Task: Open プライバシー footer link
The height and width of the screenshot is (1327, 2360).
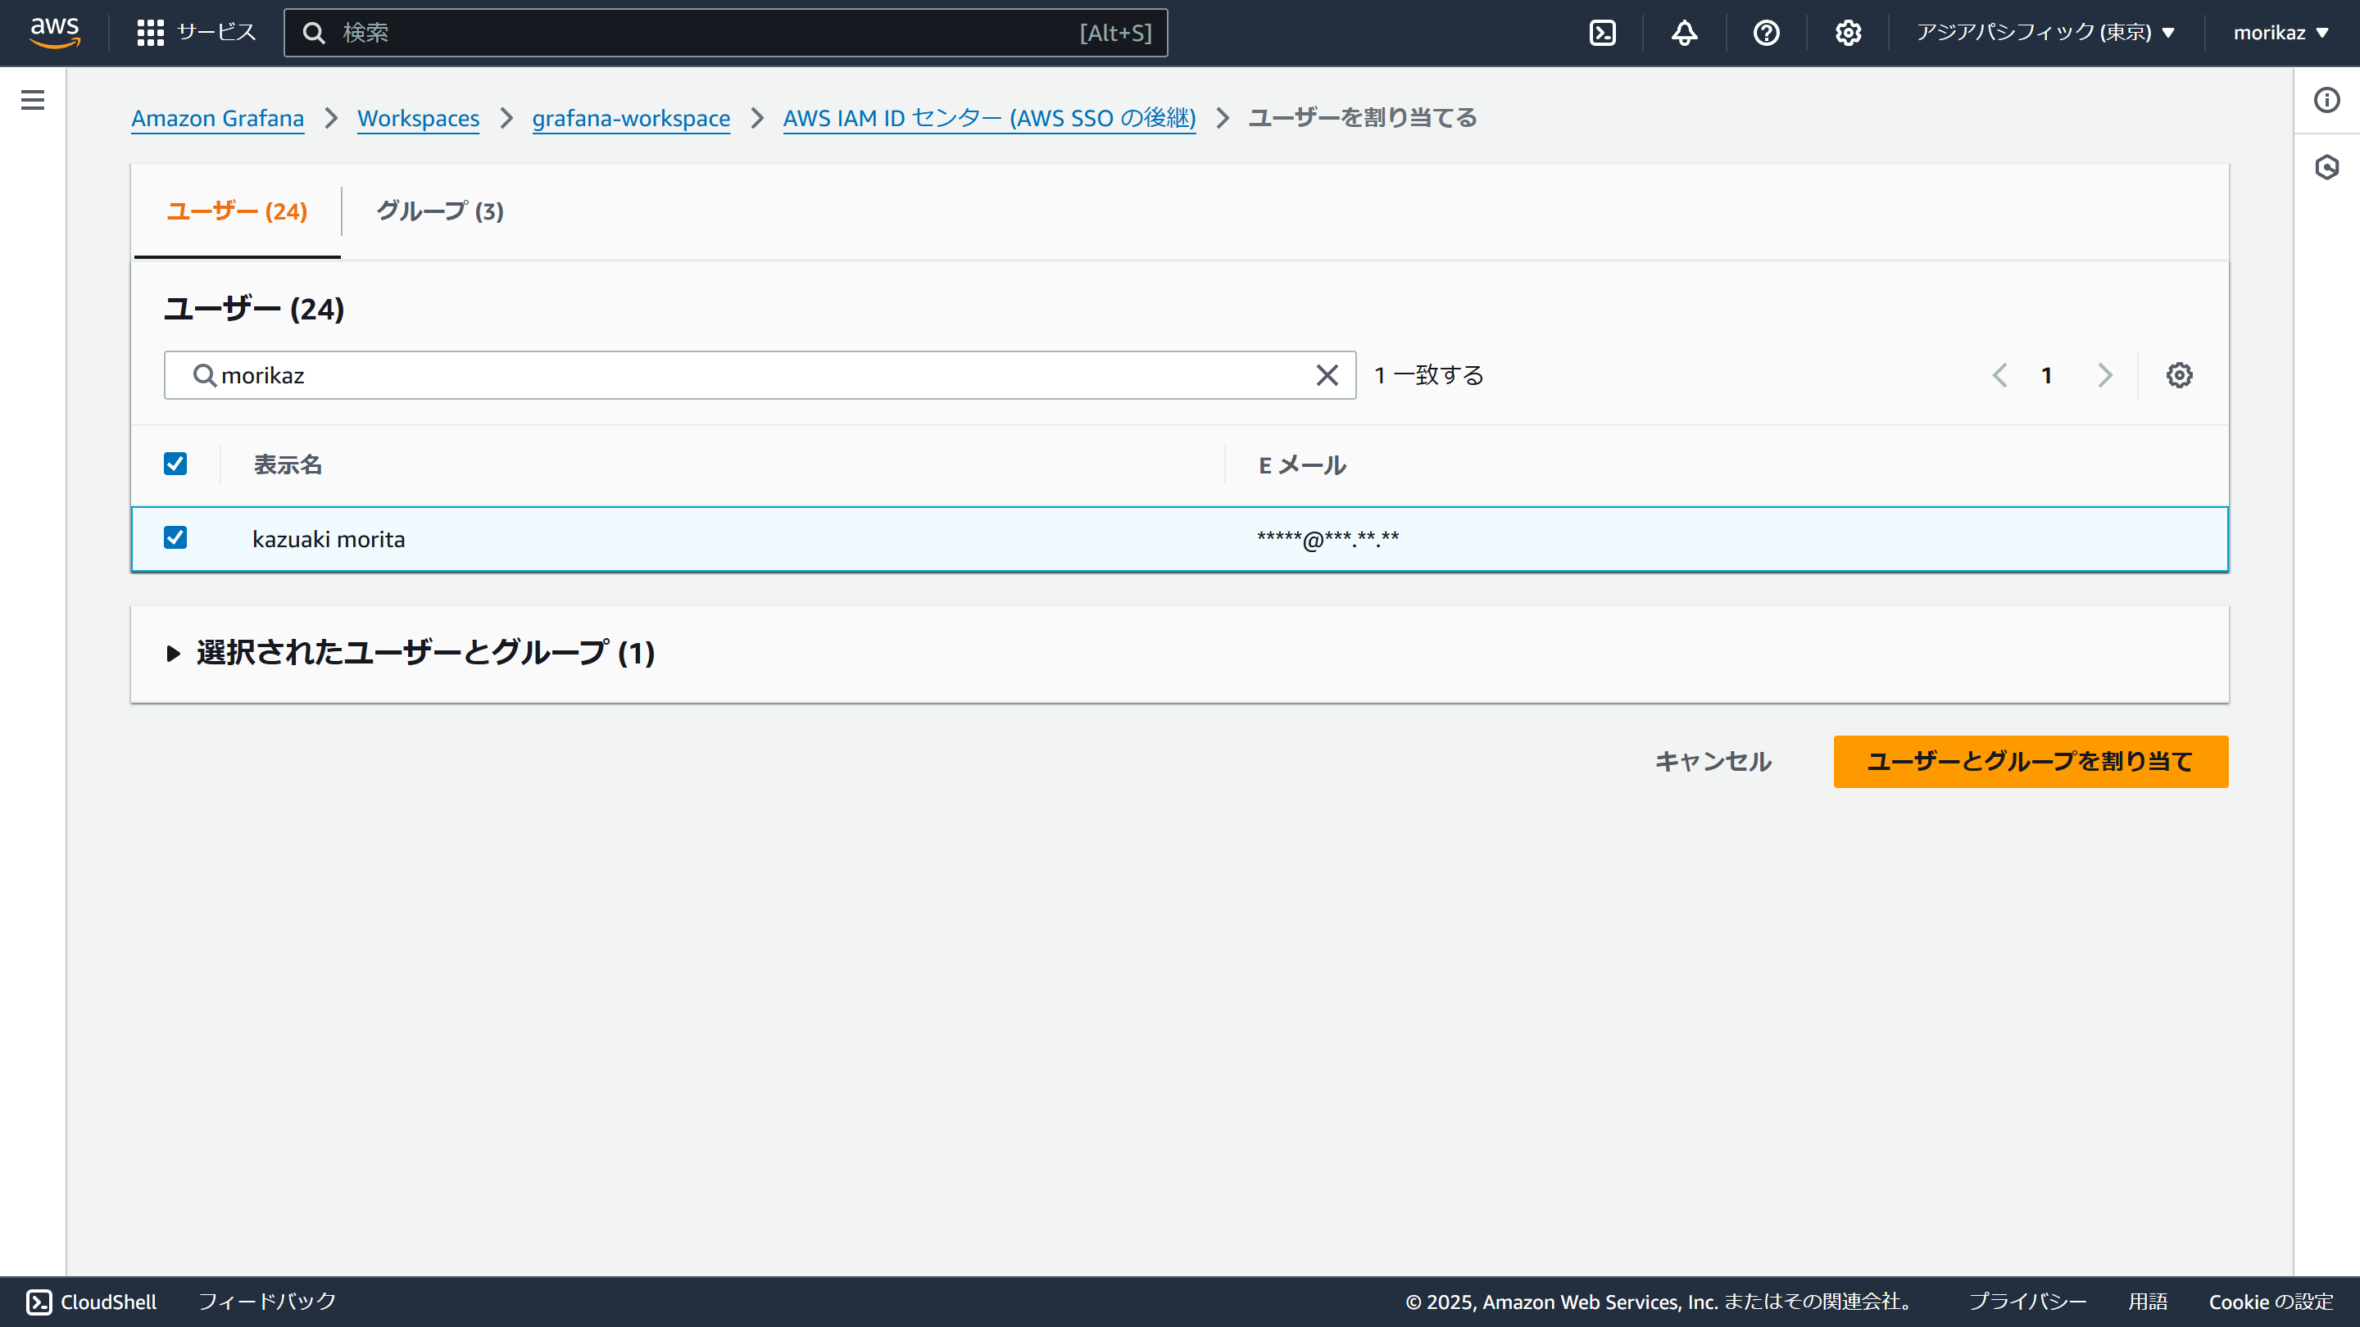Action: pos(2026,1302)
